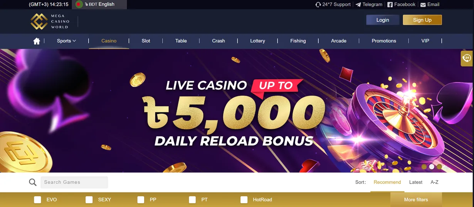This screenshot has height=207, width=474.
Task: Open the Promotions menu item
Action: click(384, 41)
